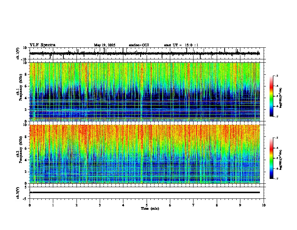
Task: Click the "ch.1(V)" axis label
Action: 18,53
